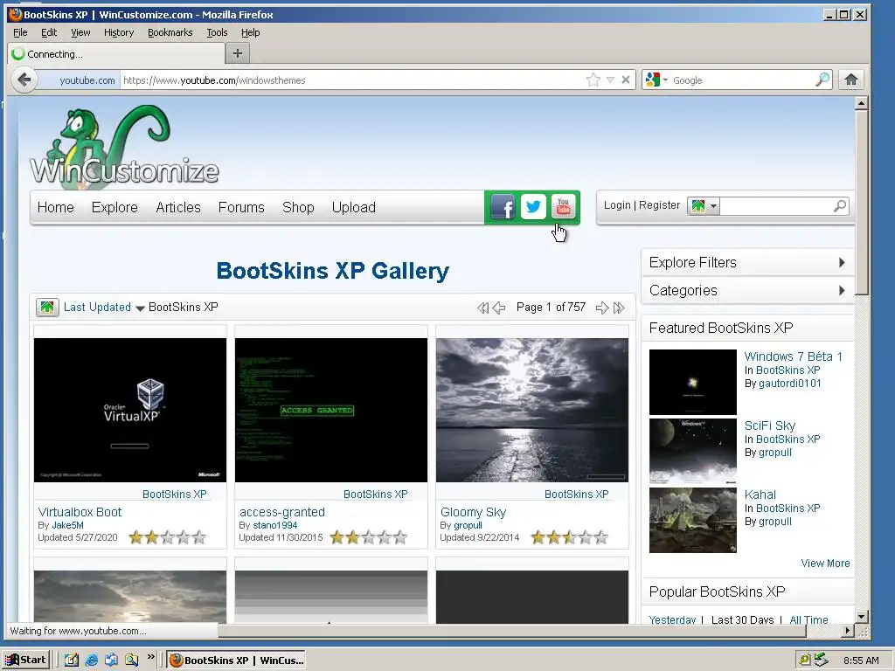Click the star rating for Virtualbox Boot

167,537
